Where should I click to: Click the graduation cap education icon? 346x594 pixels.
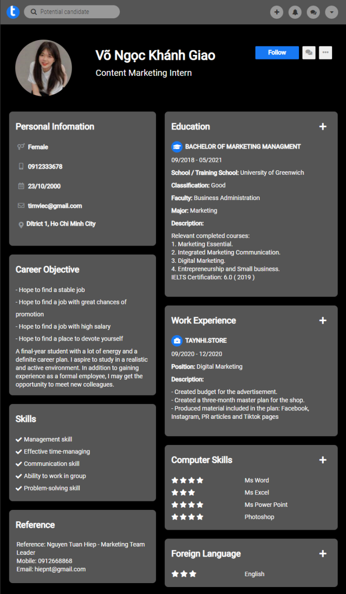click(177, 147)
